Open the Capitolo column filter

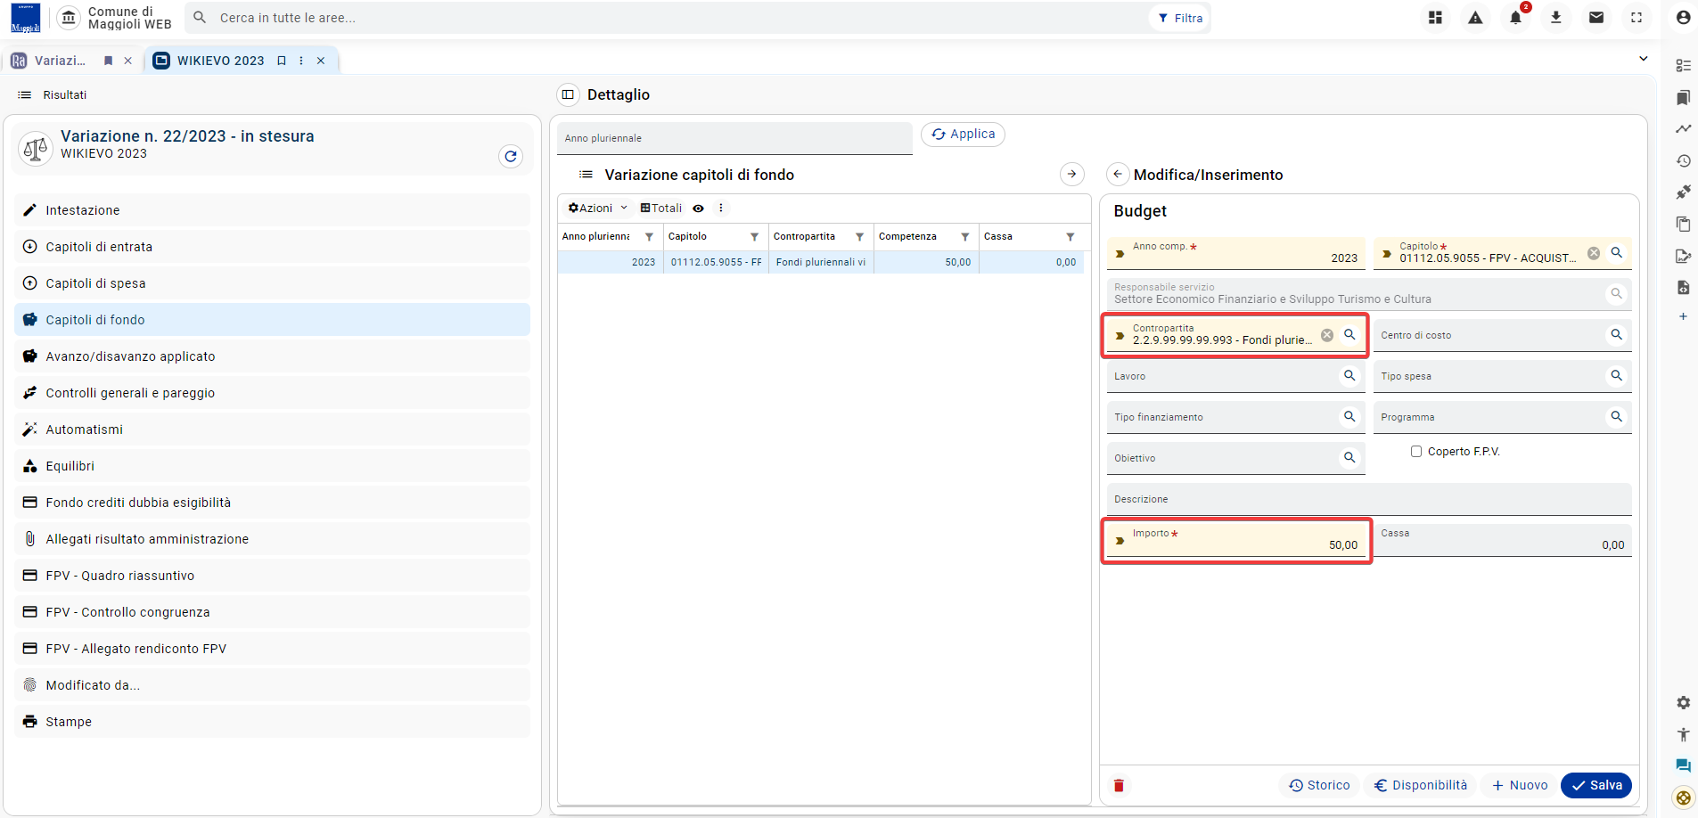tap(754, 237)
